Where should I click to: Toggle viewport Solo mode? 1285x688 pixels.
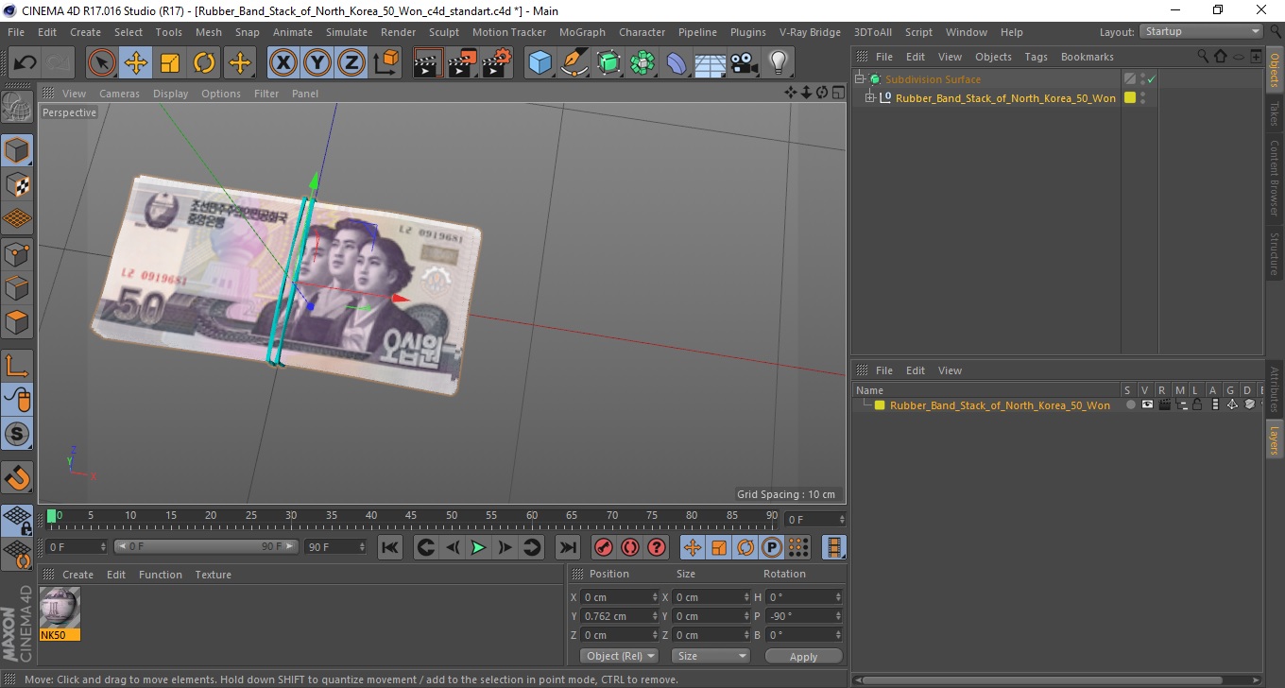(x=17, y=435)
